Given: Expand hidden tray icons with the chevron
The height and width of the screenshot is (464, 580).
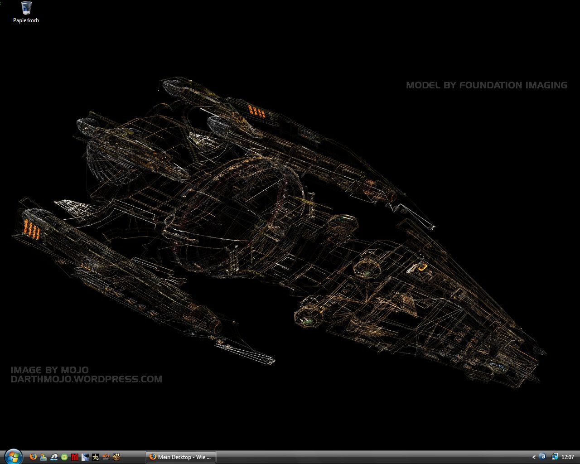Looking at the screenshot, I should (x=534, y=457).
